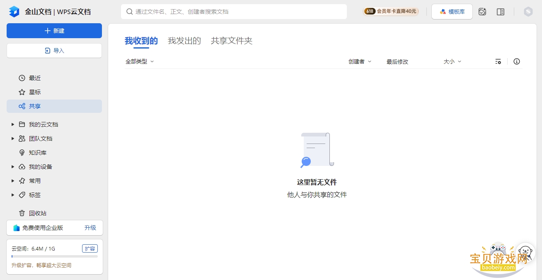This screenshot has height=280, width=542.
Task: Open the cat-face AI assistant icon
Action: point(482,12)
